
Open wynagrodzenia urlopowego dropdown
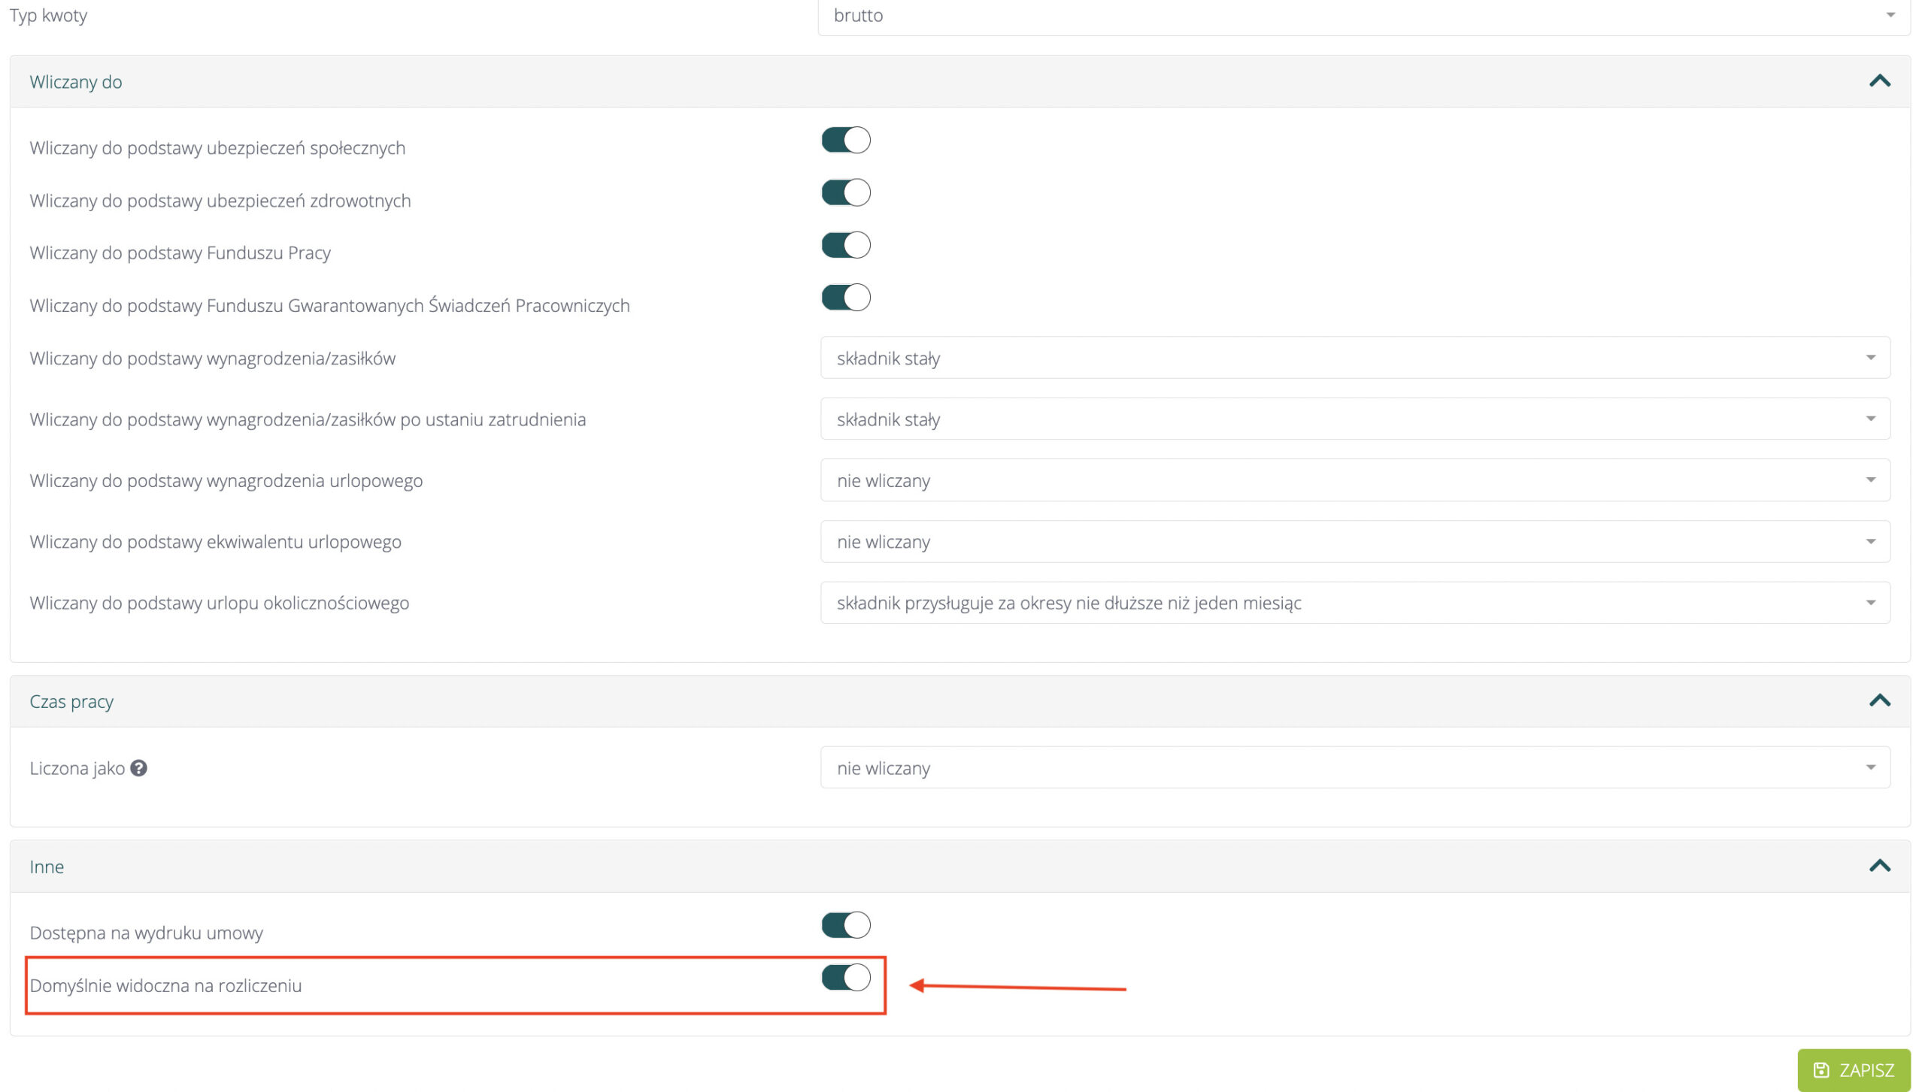click(x=1355, y=480)
